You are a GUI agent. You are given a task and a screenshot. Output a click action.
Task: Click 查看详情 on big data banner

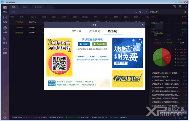pyautogui.click(x=121, y=63)
